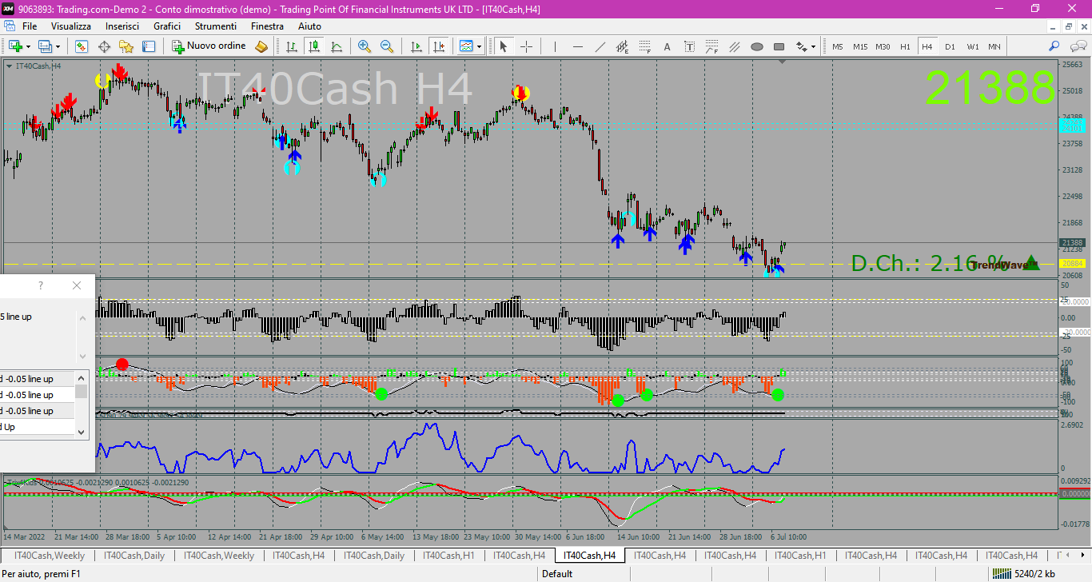Expand the arrows objects dropdown

tap(814, 46)
